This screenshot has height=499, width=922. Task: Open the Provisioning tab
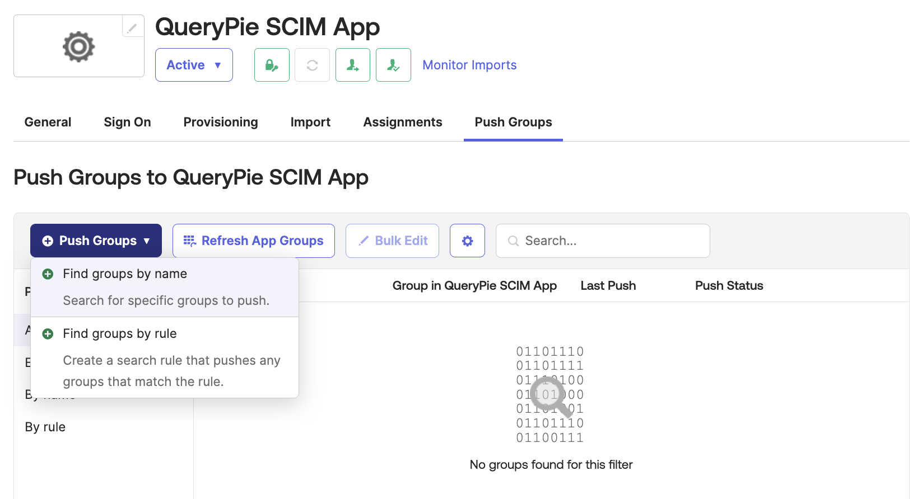tap(221, 122)
